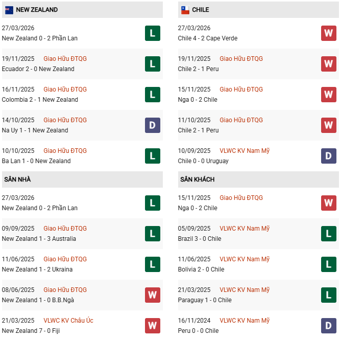Select the CHILE section header
Screen dimensions: 340x338
click(201, 10)
